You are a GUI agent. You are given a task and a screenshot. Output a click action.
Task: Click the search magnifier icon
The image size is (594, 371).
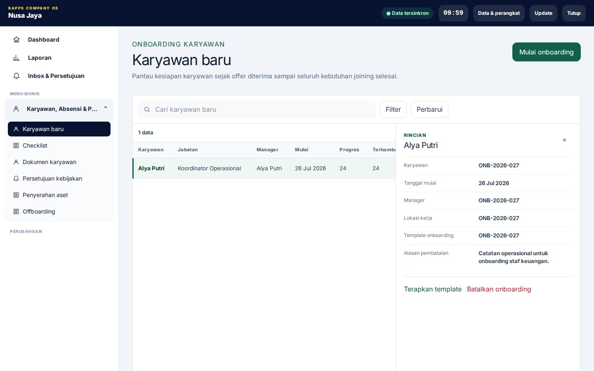coord(147,110)
